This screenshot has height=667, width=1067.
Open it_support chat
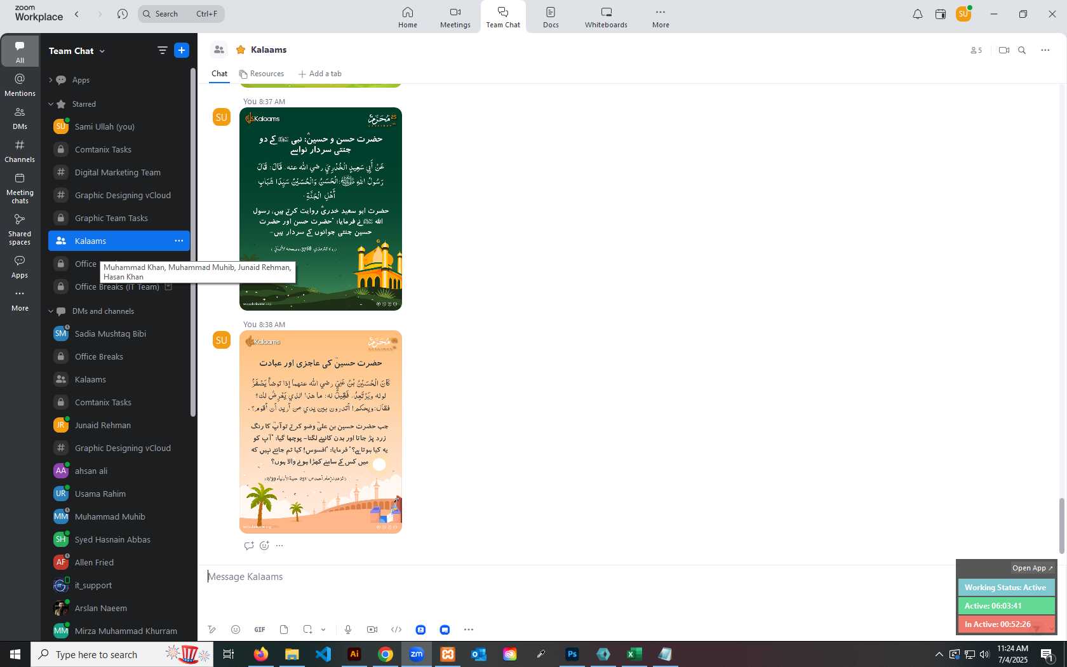pos(119,585)
